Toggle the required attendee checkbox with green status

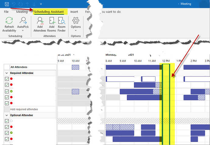[7, 91]
